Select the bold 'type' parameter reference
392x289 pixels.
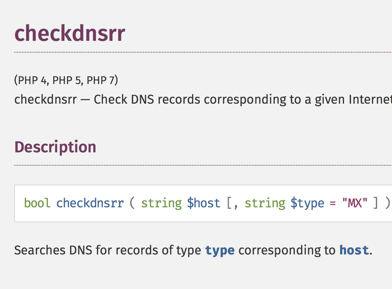click(x=220, y=250)
